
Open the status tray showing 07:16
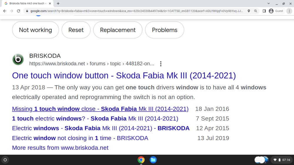282,160
